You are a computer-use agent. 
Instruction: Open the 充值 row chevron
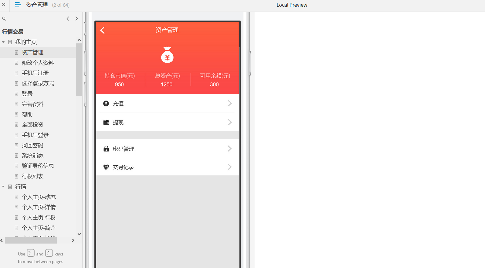[x=230, y=103]
